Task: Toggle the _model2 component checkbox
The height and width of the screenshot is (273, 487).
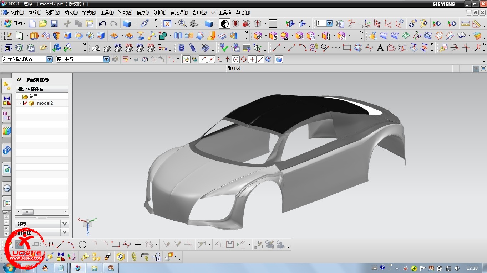Action: tap(25, 103)
